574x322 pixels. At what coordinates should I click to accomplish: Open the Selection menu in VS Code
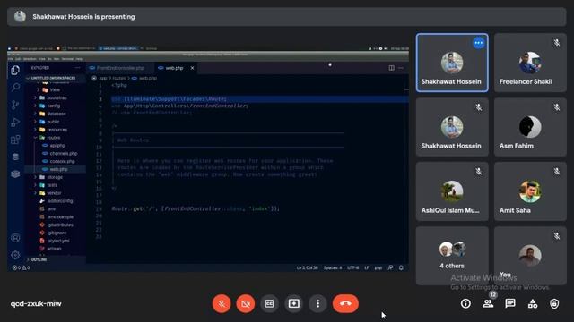pos(30,59)
